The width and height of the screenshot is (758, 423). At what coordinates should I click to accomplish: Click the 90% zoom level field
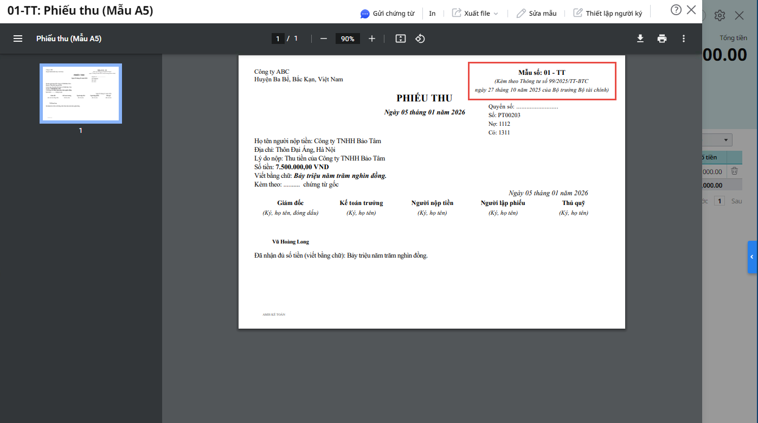(x=348, y=39)
